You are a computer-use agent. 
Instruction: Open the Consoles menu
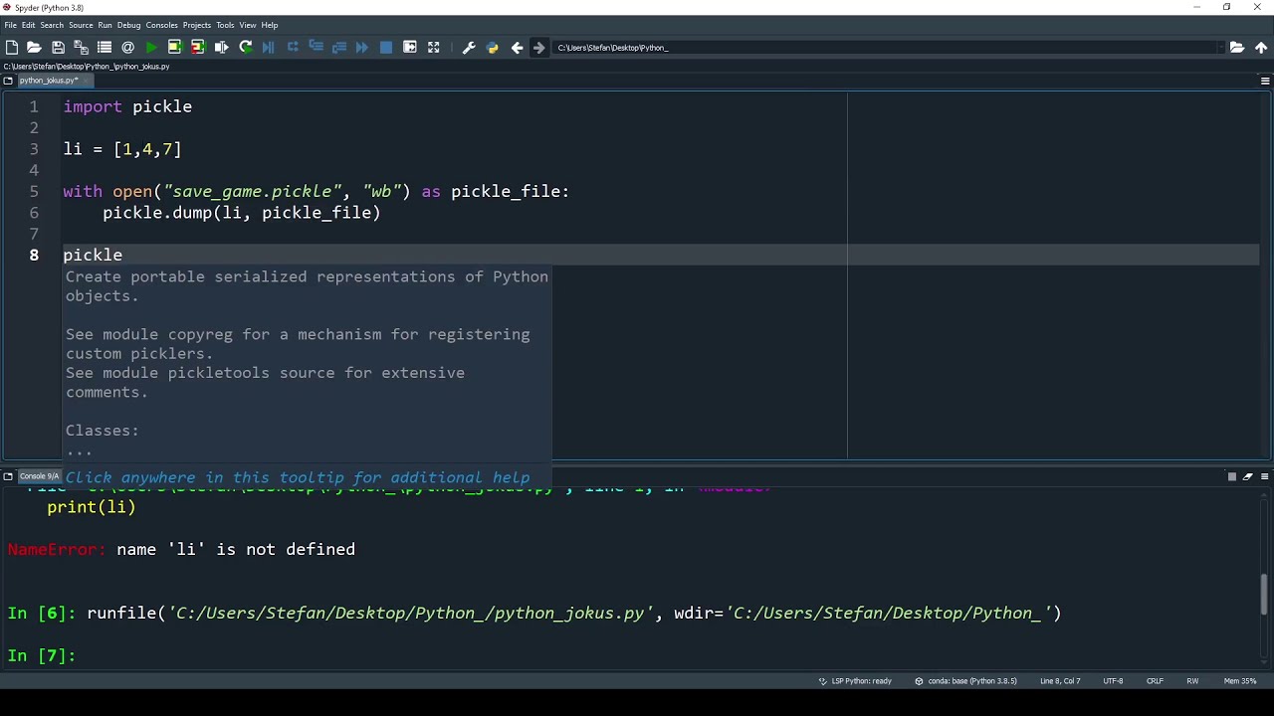tap(161, 25)
